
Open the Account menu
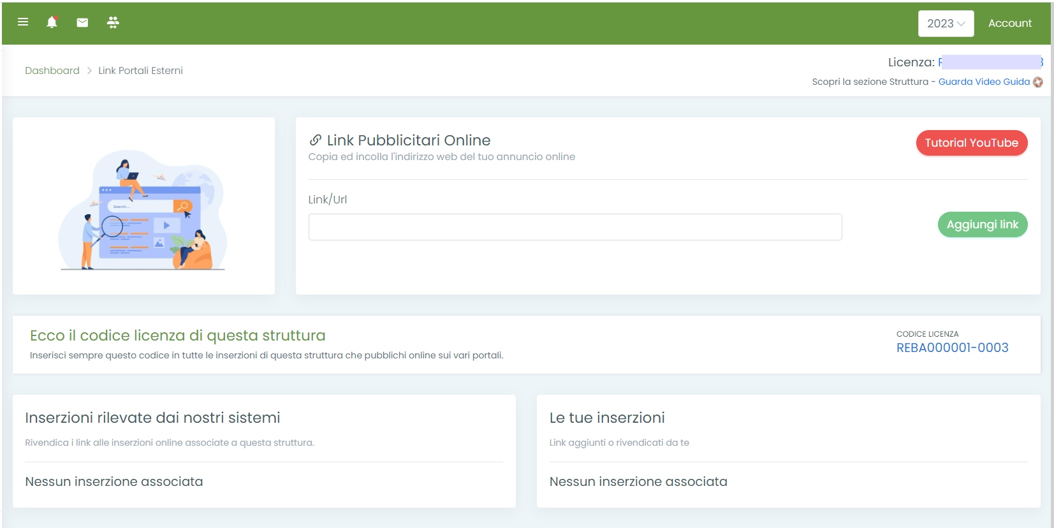pyautogui.click(x=1010, y=24)
